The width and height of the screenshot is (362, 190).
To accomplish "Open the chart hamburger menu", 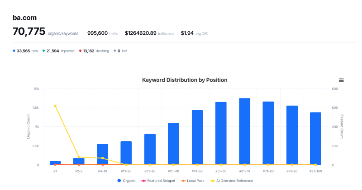I will (341, 80).
